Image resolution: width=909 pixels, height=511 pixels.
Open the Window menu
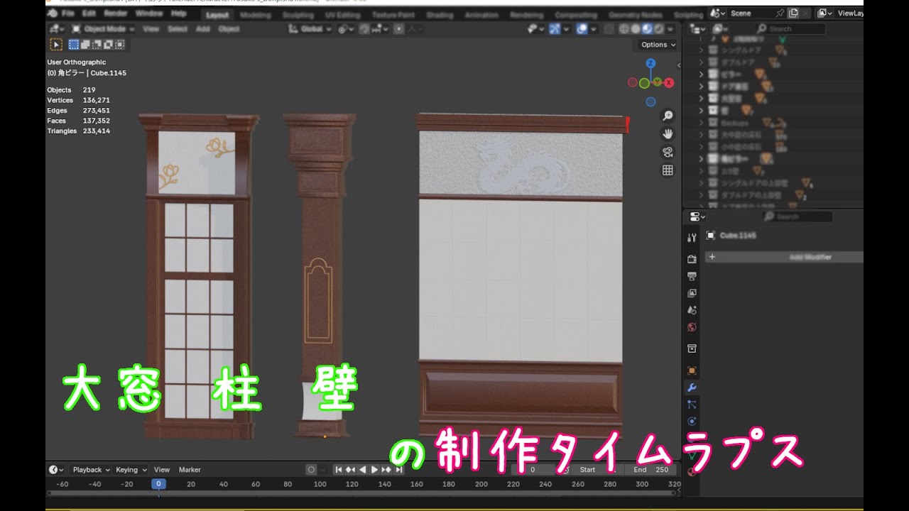(148, 13)
